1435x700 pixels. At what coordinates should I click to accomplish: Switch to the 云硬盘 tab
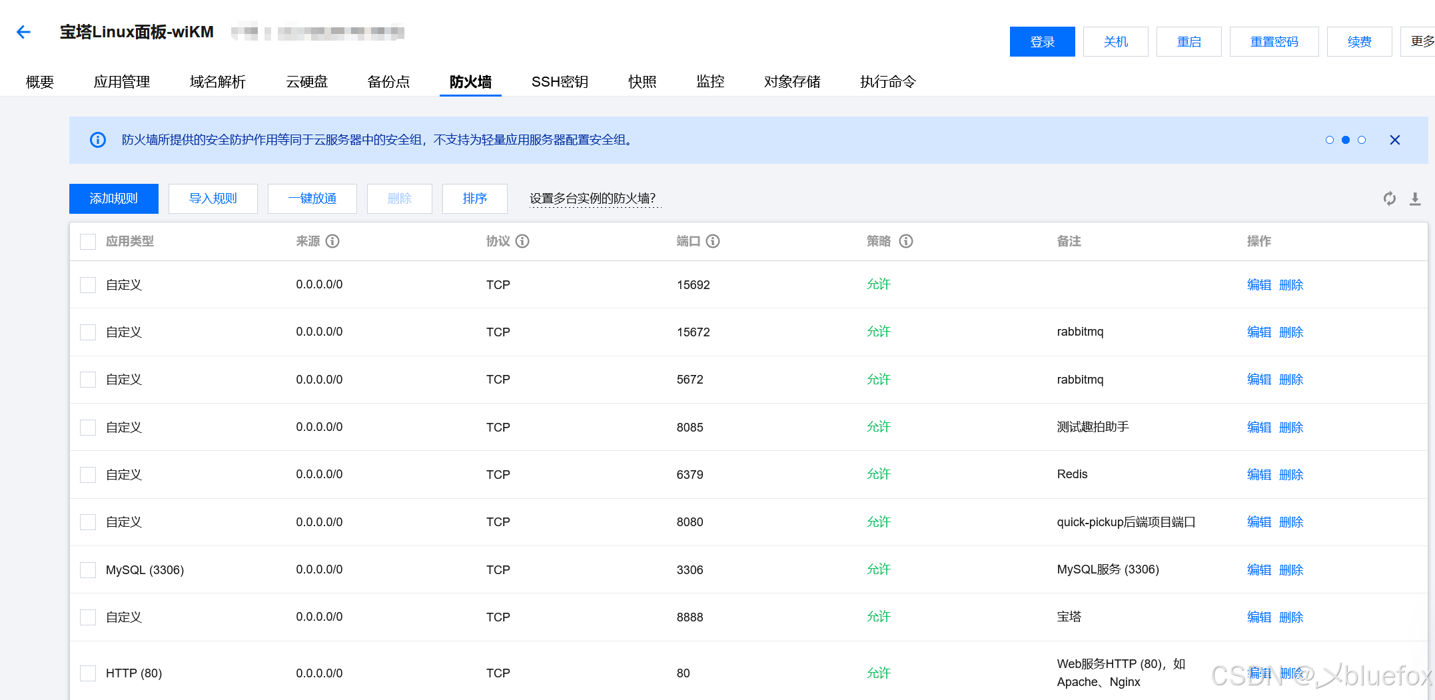point(307,82)
